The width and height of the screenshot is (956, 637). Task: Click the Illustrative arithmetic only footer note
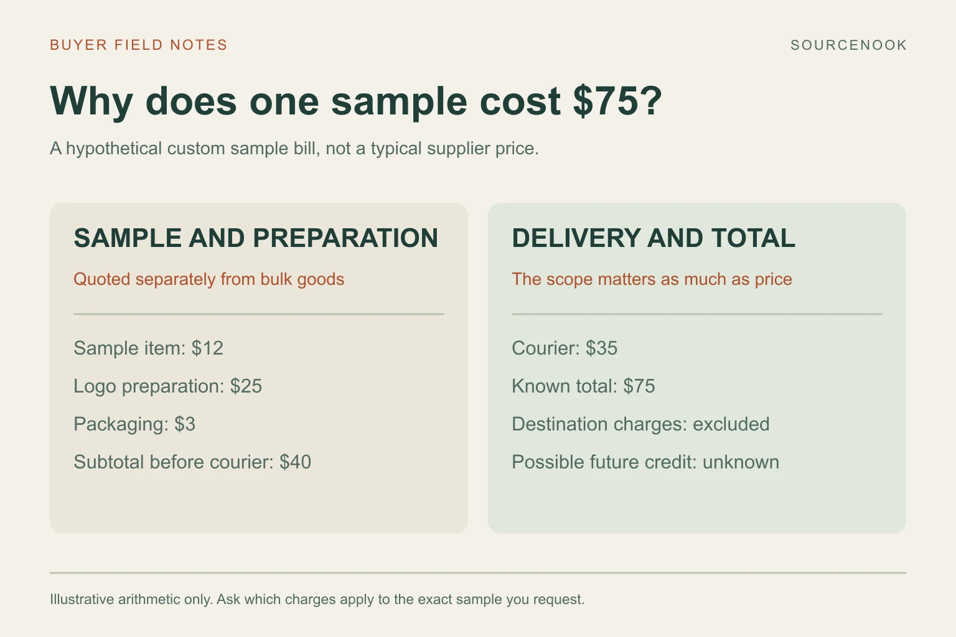tap(317, 600)
